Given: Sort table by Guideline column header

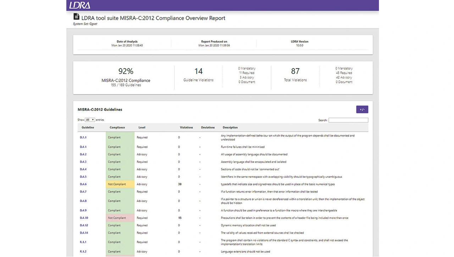Looking at the screenshot, I should (x=88, y=127).
